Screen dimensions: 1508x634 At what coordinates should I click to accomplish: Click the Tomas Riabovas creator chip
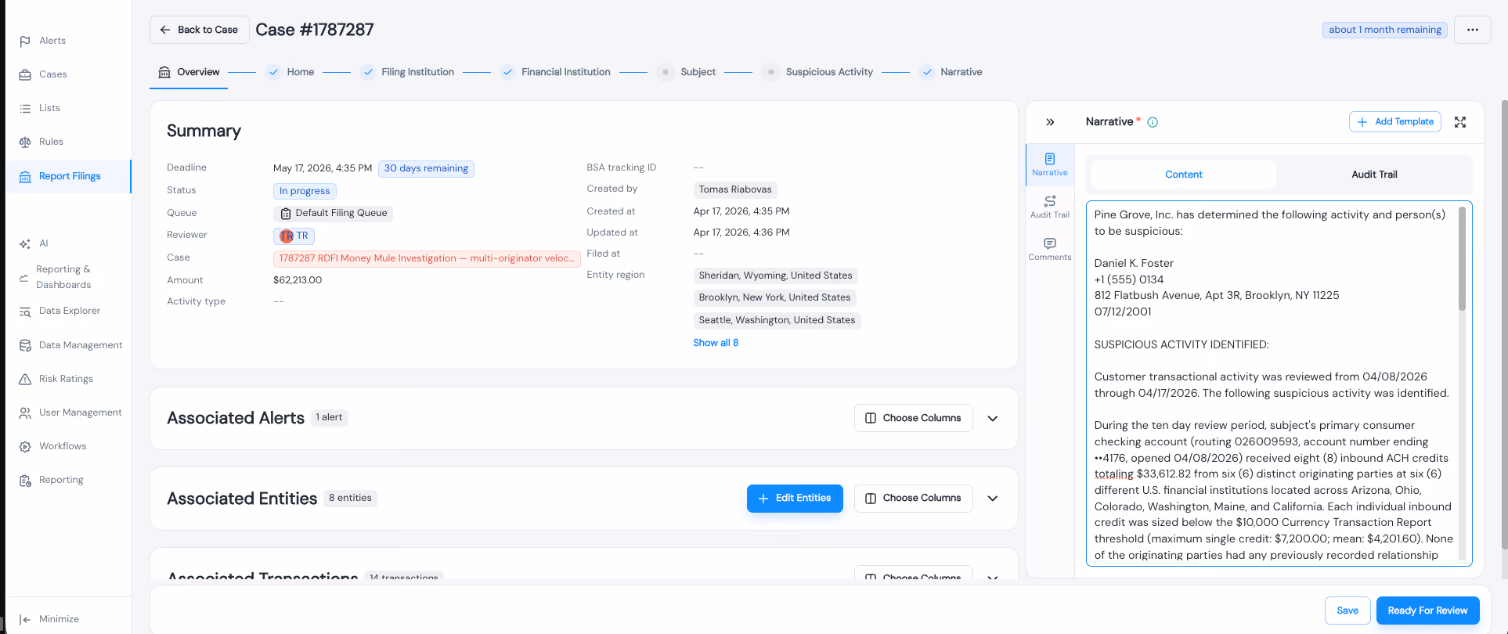[735, 189]
